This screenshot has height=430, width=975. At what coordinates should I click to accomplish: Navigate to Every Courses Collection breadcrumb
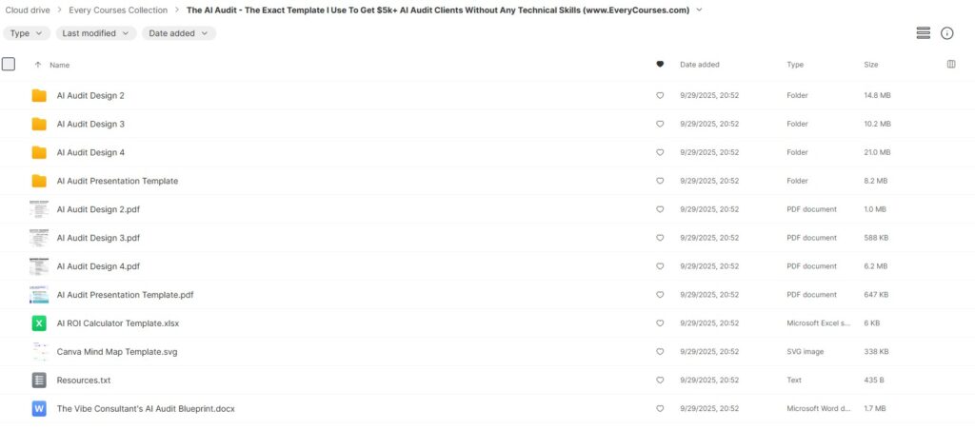(118, 10)
